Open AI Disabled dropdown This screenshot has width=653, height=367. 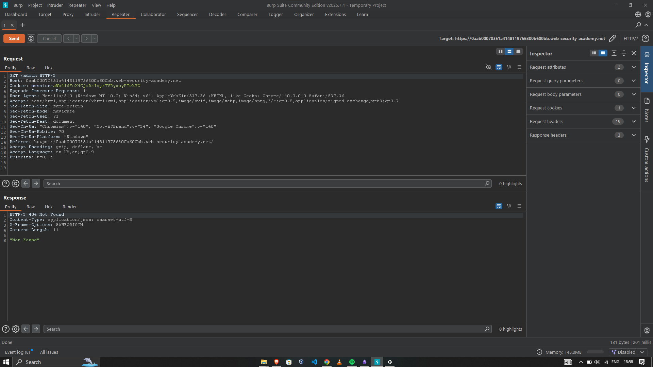(642, 352)
